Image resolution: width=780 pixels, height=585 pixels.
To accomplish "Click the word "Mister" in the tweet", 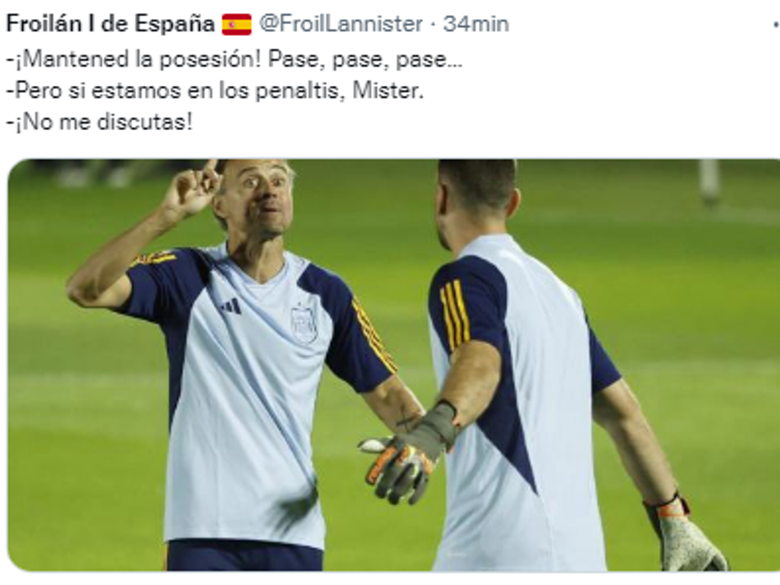I will click(x=386, y=91).
